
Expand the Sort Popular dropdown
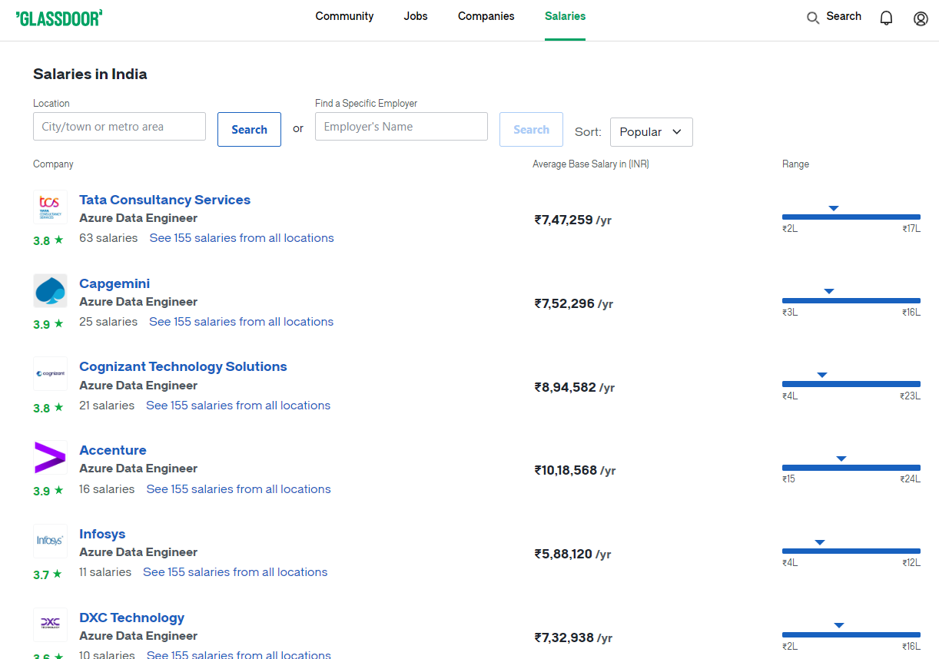pos(651,132)
